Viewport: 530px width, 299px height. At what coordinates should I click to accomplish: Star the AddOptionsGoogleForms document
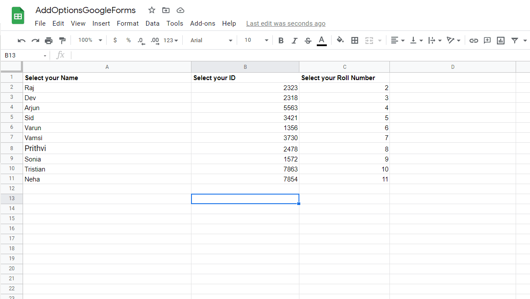click(x=151, y=10)
